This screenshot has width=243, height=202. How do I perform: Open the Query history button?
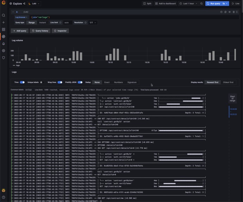point(40,31)
